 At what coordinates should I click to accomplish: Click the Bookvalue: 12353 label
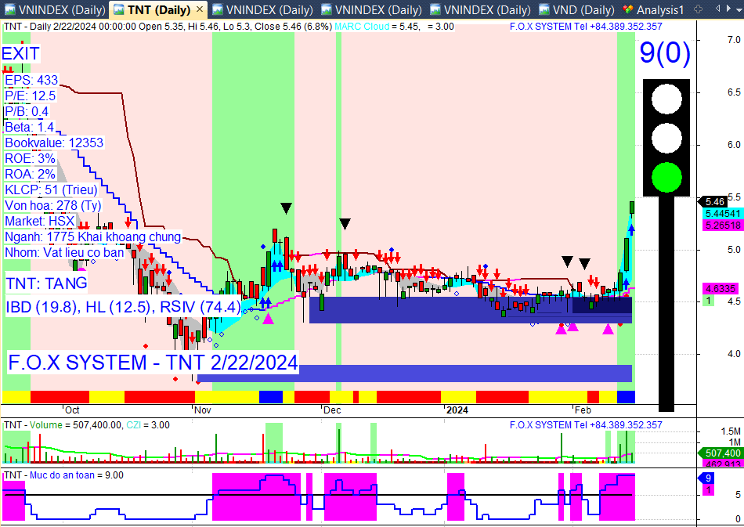click(54, 143)
